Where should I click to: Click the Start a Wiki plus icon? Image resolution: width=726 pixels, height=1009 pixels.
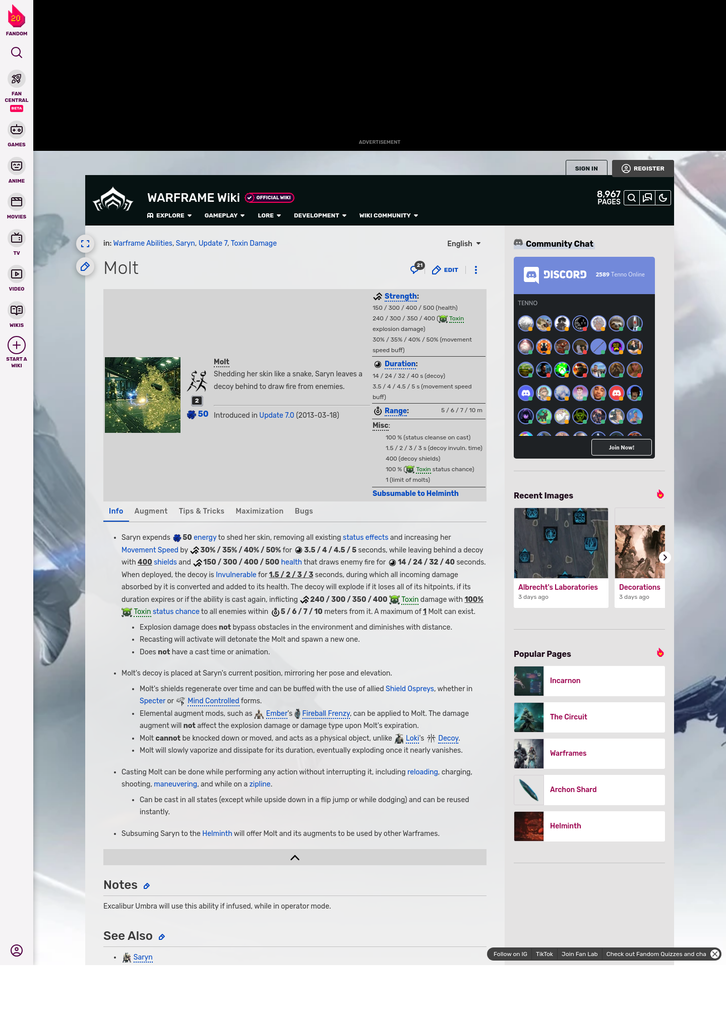point(17,346)
